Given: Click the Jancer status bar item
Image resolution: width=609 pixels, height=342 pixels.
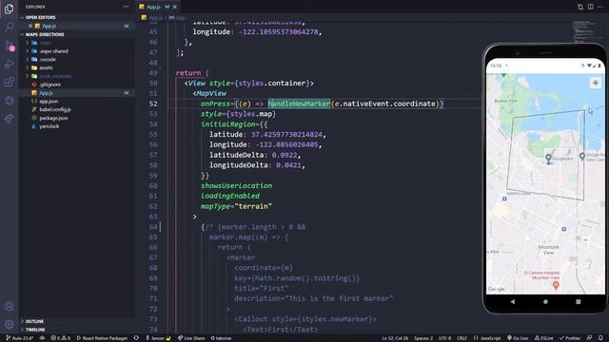Looking at the screenshot, I should coord(158,338).
